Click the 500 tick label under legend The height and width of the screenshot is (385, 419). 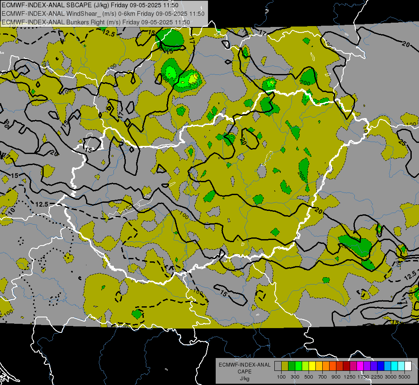tap(309, 377)
